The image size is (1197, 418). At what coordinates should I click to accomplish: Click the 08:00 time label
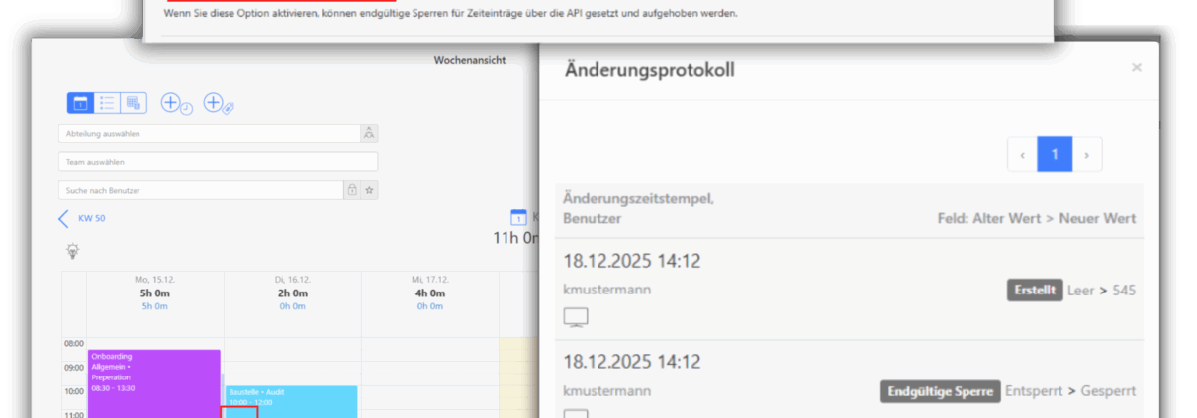tap(74, 344)
